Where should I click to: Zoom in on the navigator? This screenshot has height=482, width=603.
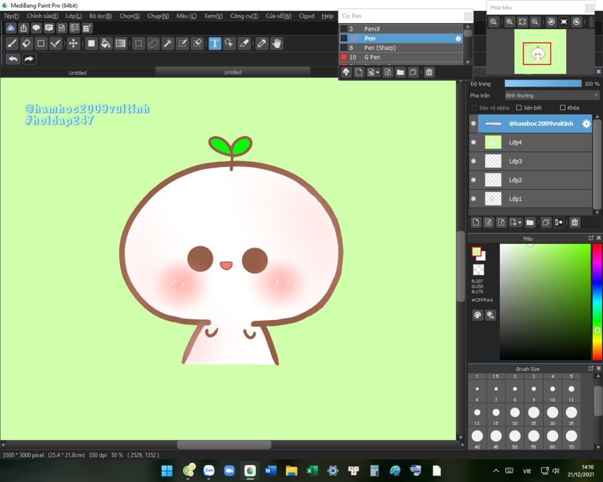click(509, 22)
